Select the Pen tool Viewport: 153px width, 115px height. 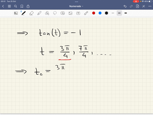click(23, 13)
